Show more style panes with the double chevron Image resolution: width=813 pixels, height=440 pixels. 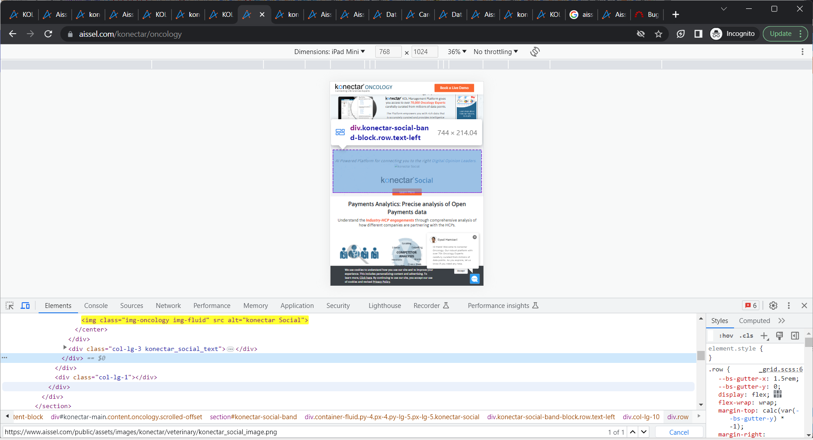tap(782, 321)
